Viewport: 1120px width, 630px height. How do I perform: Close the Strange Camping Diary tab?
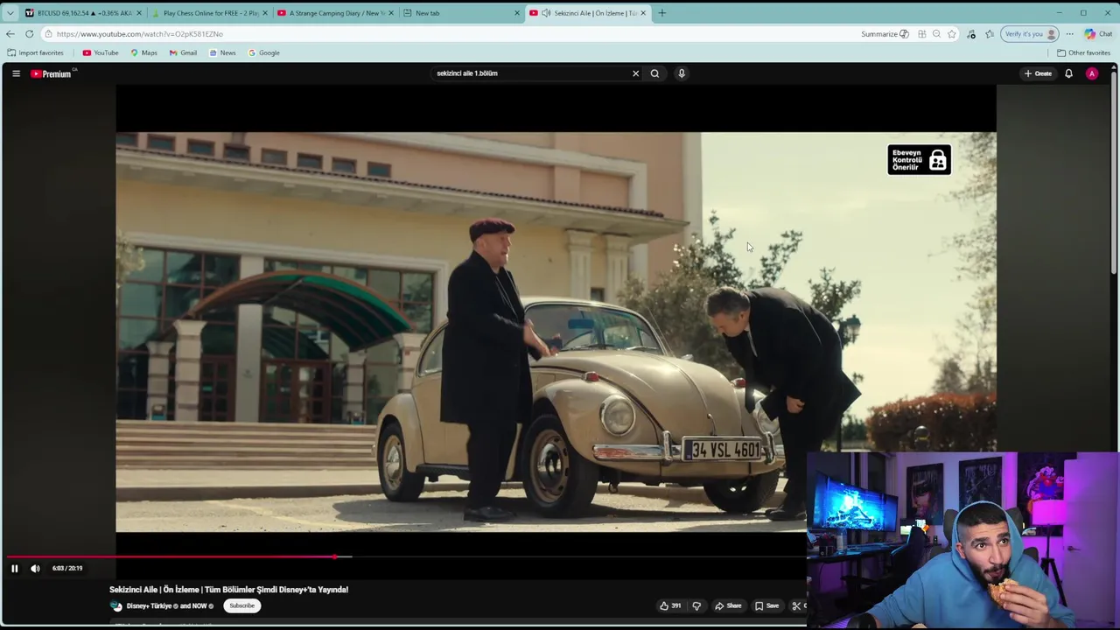click(x=391, y=13)
